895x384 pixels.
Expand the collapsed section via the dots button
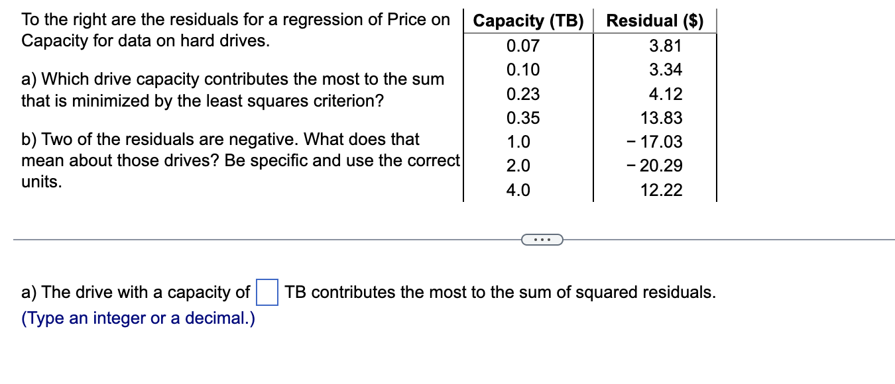click(x=542, y=240)
